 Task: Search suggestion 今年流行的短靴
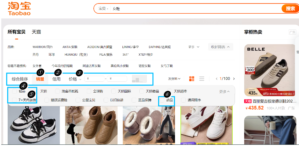click(x=62, y=66)
